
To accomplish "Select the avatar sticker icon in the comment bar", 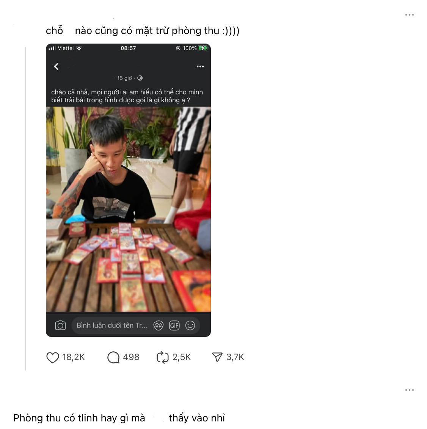I will tap(159, 325).
